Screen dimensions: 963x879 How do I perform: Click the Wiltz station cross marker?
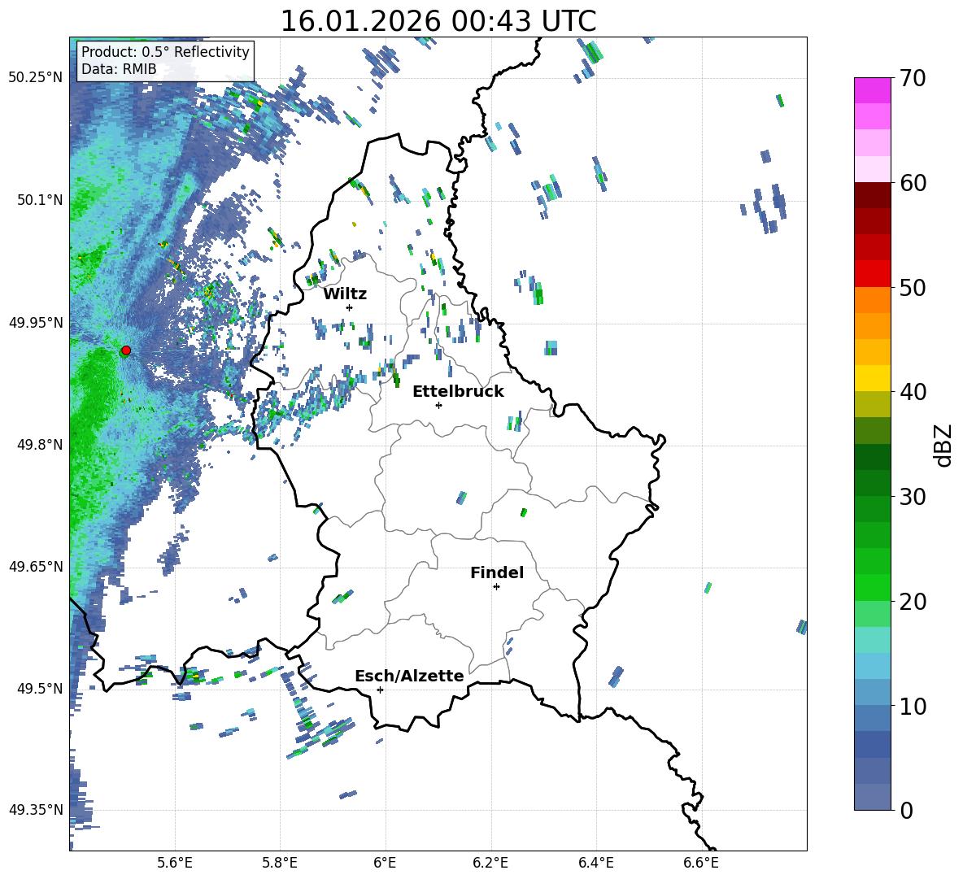tap(350, 307)
